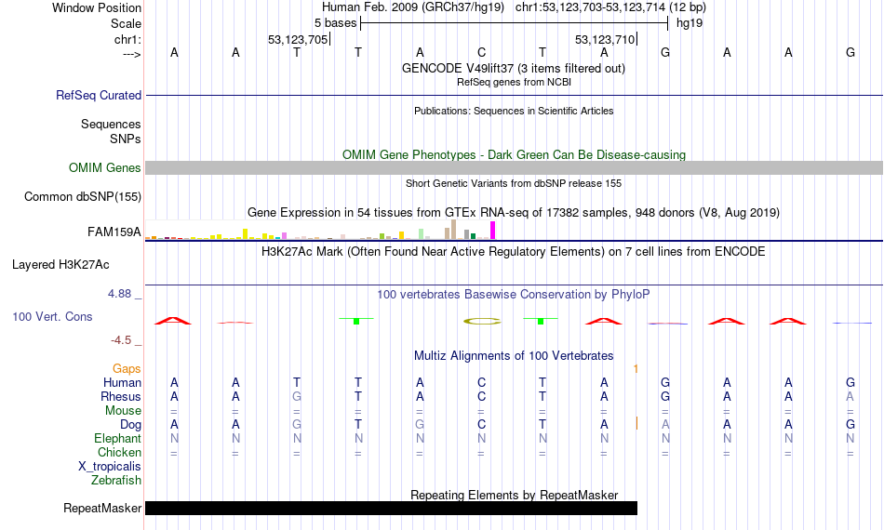Click 100 vertebrates Basewise Conservation by PhyloP title
Image resolution: width=884 pixels, height=530 pixels.
point(513,294)
